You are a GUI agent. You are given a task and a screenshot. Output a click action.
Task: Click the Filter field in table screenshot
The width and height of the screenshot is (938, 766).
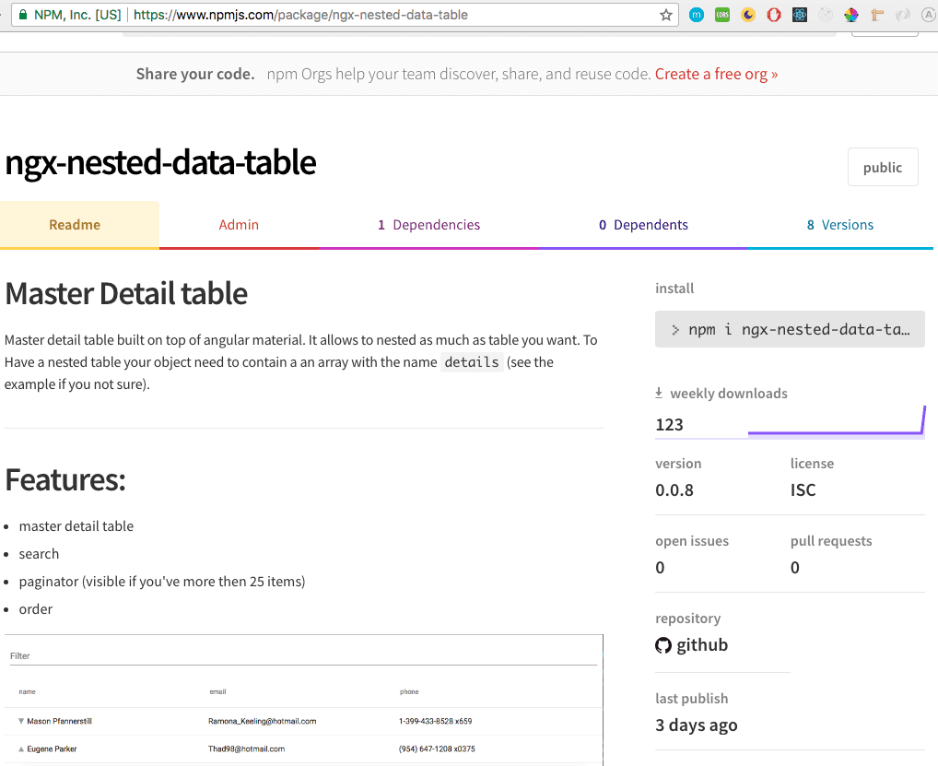click(x=303, y=656)
